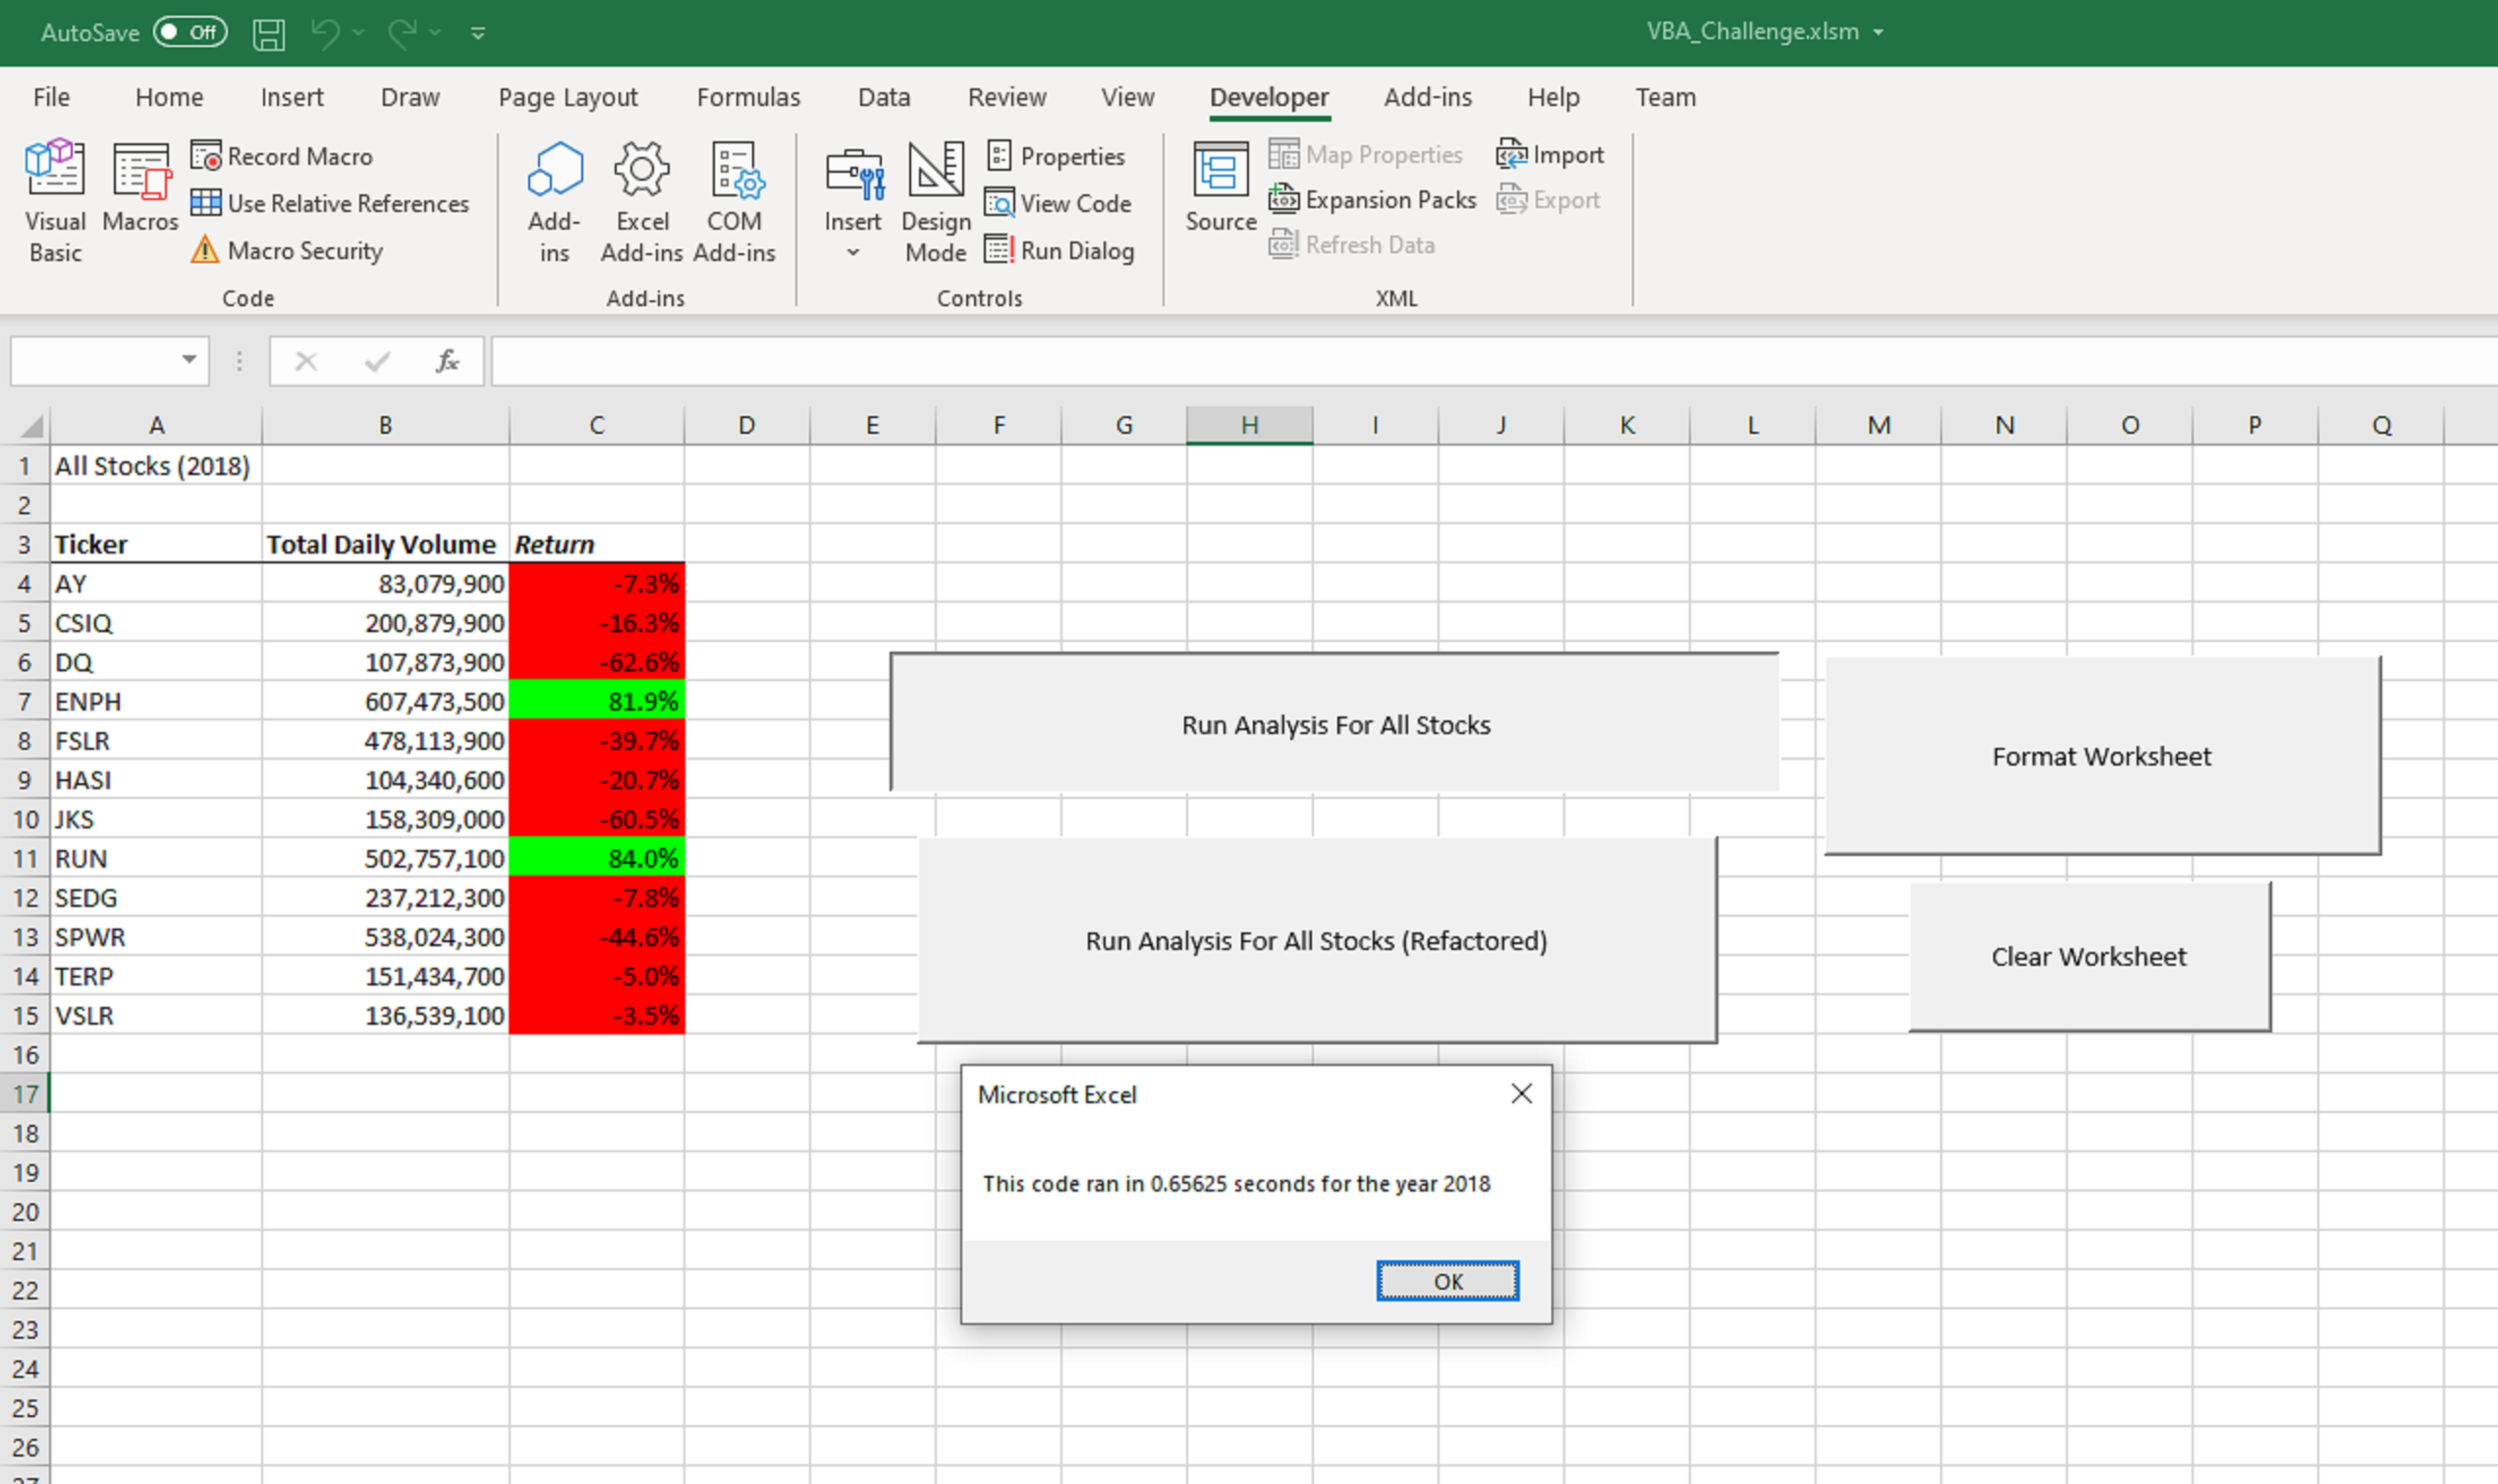Click the formula bar Cancel icon
Screen dimensions: 2498x1484
click(306, 361)
